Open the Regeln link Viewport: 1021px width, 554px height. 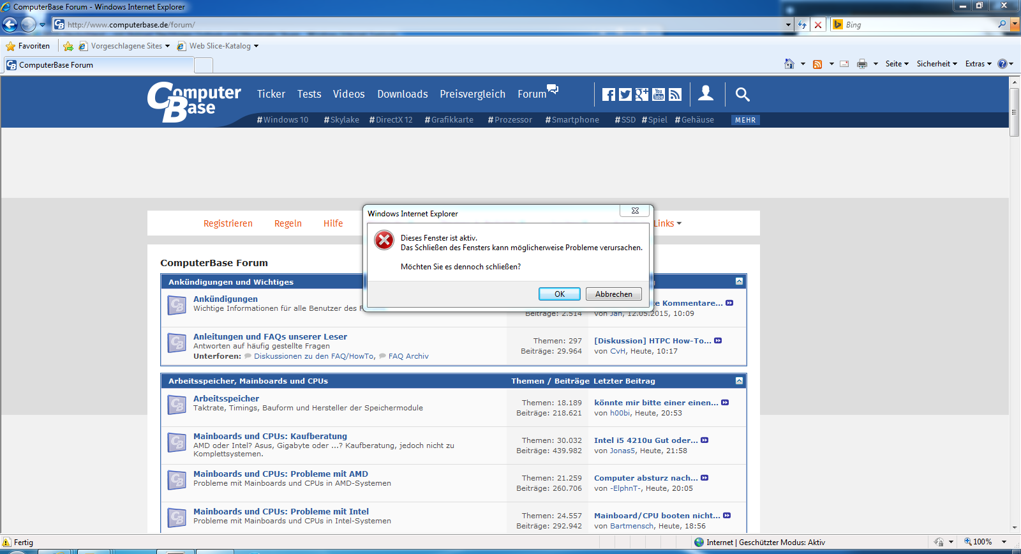[x=288, y=223]
